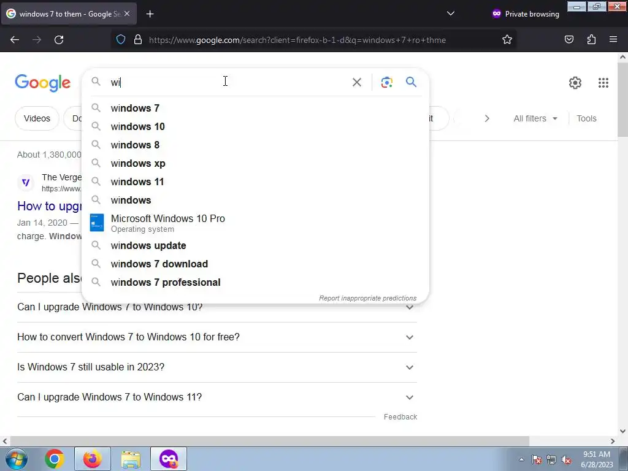Open the All filters dropdown

pos(535,118)
